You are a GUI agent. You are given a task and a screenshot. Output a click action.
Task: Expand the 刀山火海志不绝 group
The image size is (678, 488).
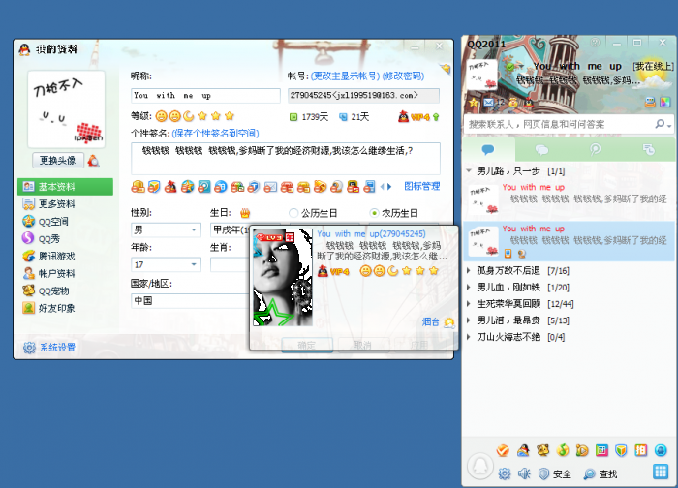[469, 337]
